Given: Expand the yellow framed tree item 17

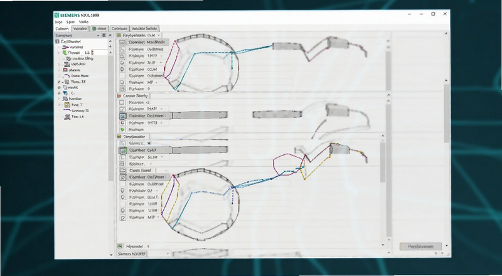Looking at the screenshot, I should coord(59,105).
